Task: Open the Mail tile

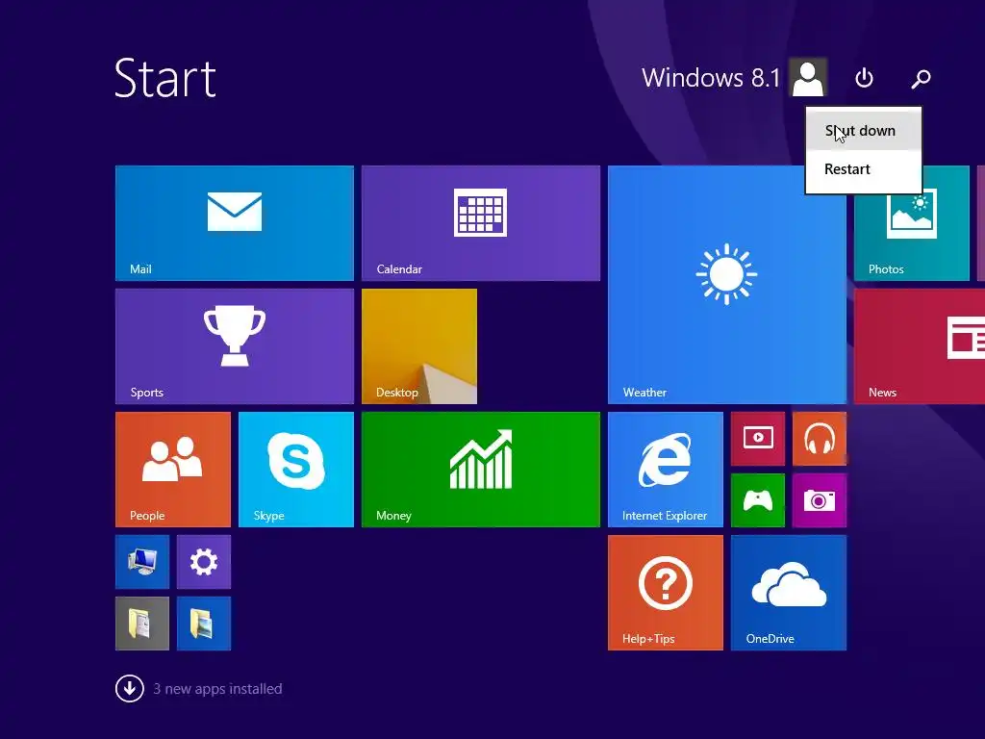Action: pyautogui.click(x=235, y=223)
